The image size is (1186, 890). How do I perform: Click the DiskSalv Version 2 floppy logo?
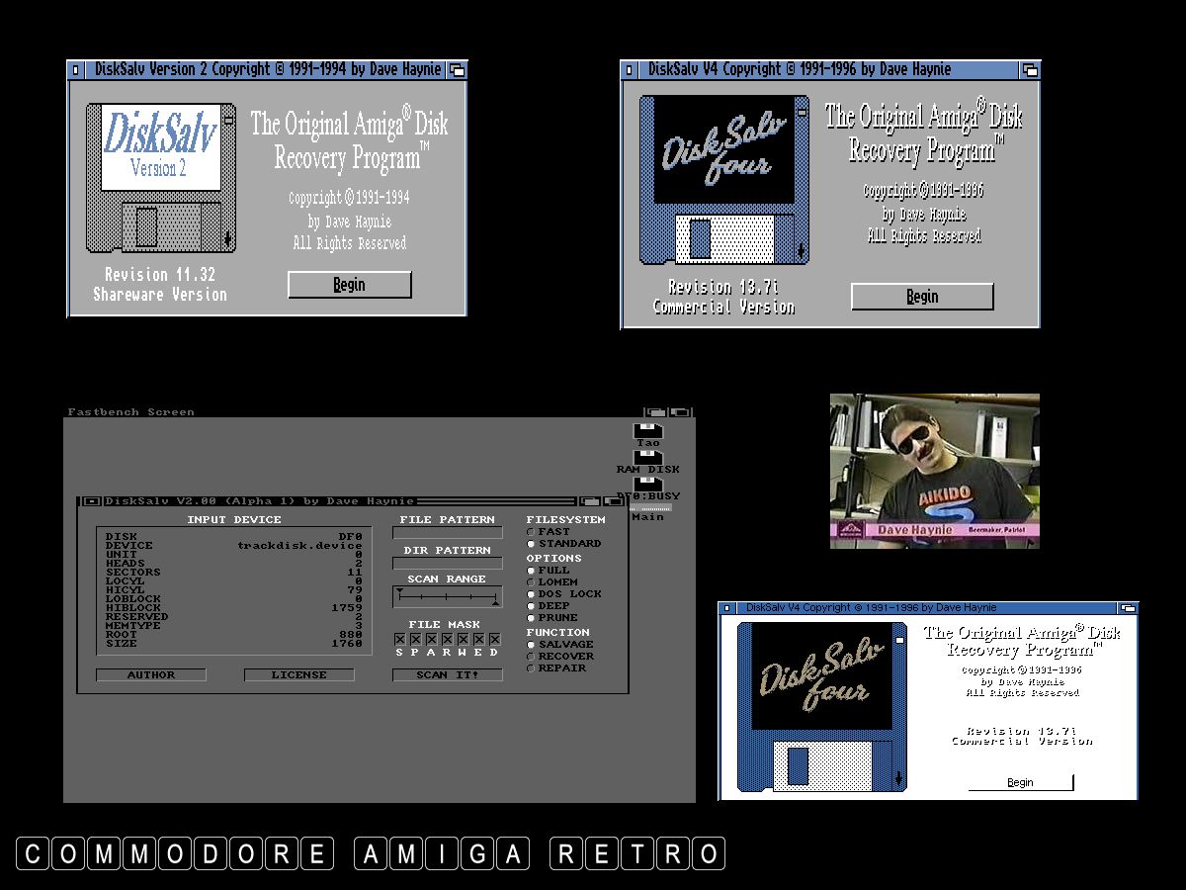click(160, 178)
